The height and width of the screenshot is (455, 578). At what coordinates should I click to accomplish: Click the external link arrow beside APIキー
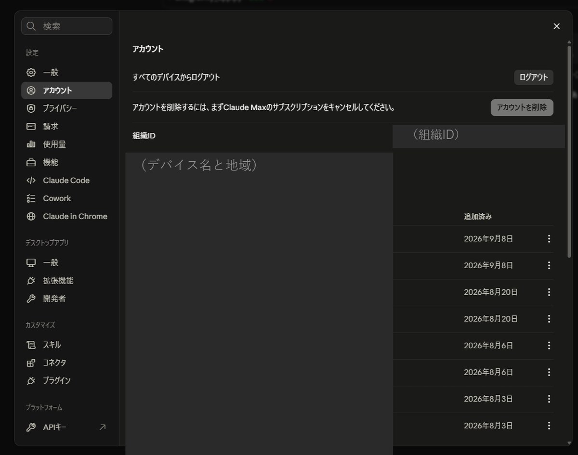[102, 427]
